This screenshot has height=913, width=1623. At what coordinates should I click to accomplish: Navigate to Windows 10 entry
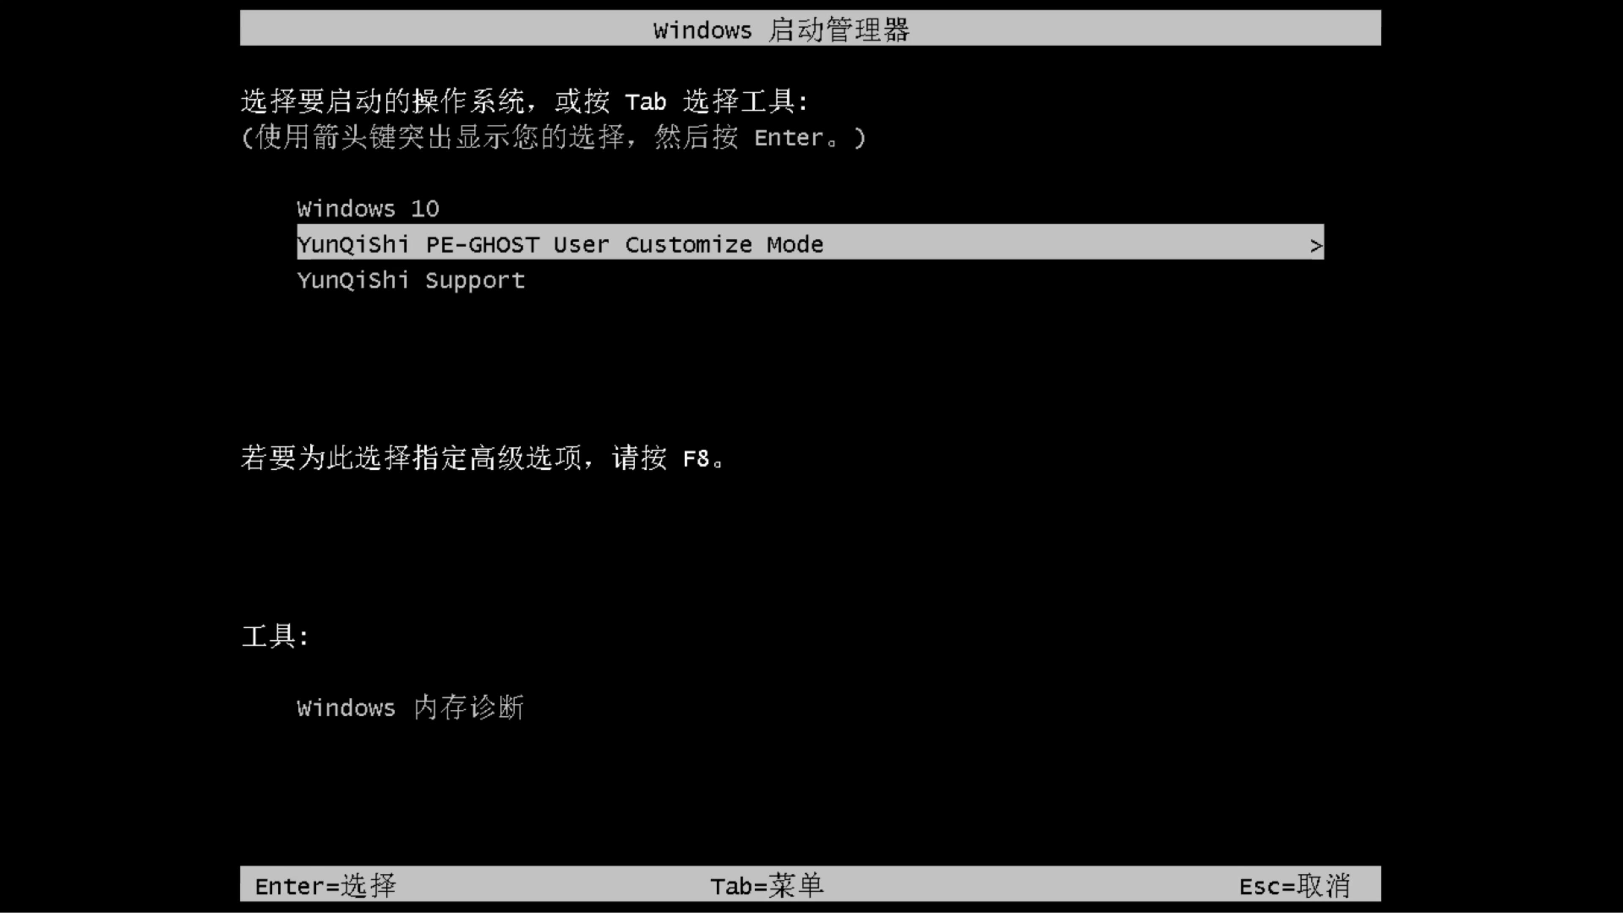point(368,208)
